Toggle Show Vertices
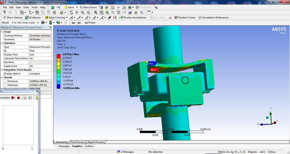The image size is (290, 154). [13, 18]
